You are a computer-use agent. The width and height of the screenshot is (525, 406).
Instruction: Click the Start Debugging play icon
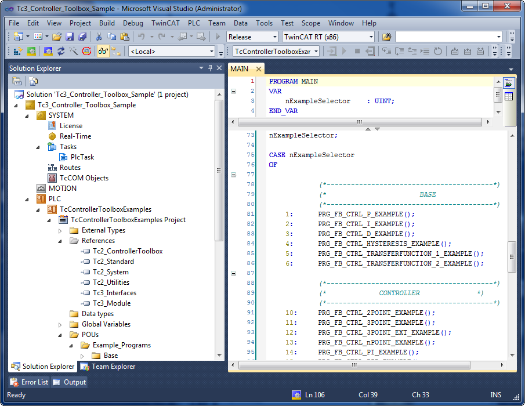[218, 37]
